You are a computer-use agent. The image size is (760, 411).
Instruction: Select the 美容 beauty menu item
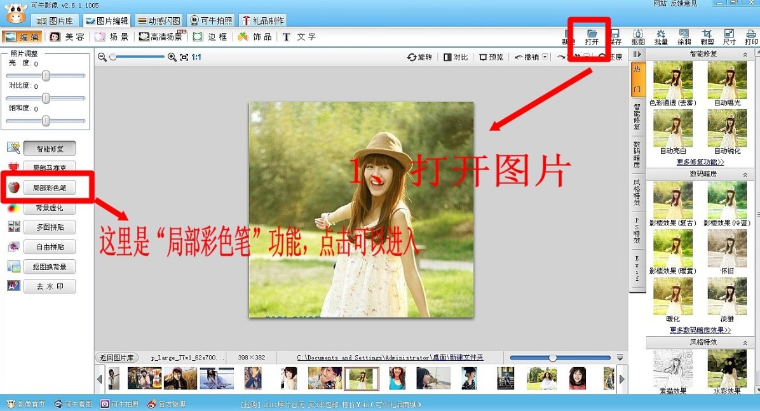tap(67, 37)
